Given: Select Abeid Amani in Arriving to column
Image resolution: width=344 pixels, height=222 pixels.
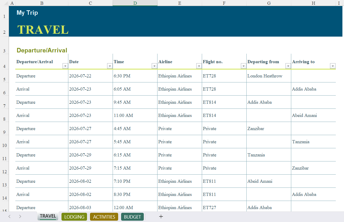Looking at the screenshot, I should point(313,116).
